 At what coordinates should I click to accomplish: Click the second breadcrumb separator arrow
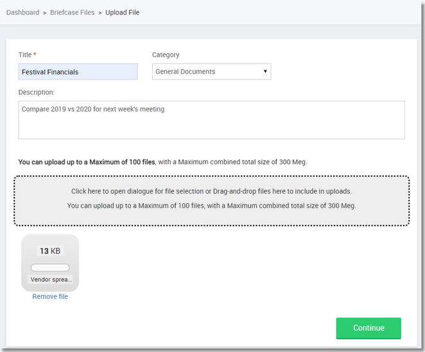(x=100, y=13)
